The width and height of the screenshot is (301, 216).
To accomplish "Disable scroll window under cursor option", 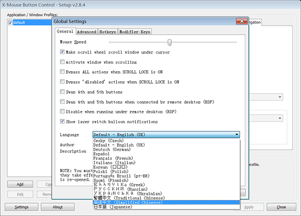I will (62, 52).
